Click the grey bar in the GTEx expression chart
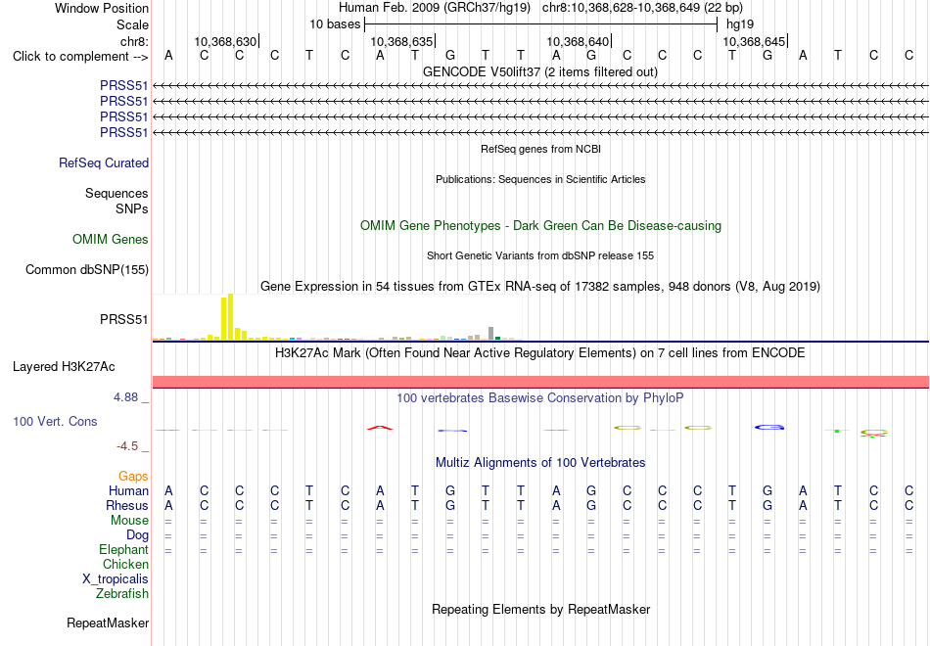930x646 pixels. point(491,334)
